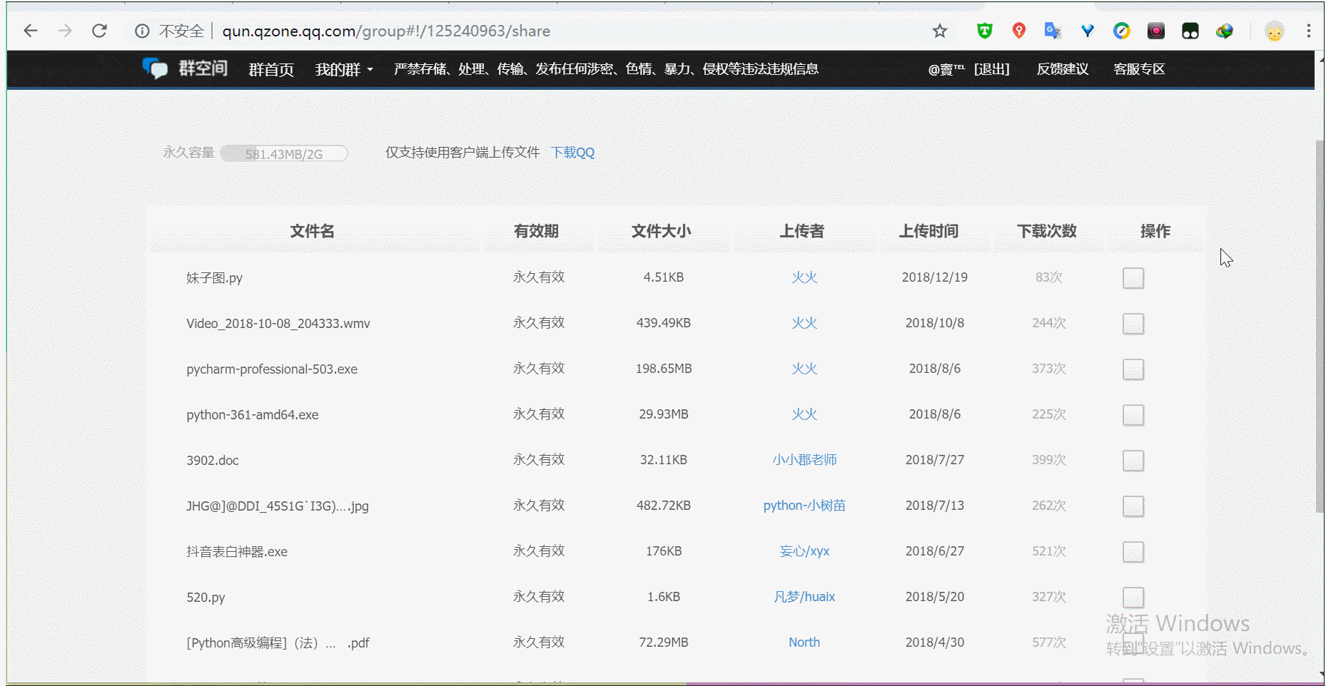Click the 文件名 column header
The image size is (1326, 686).
click(312, 231)
